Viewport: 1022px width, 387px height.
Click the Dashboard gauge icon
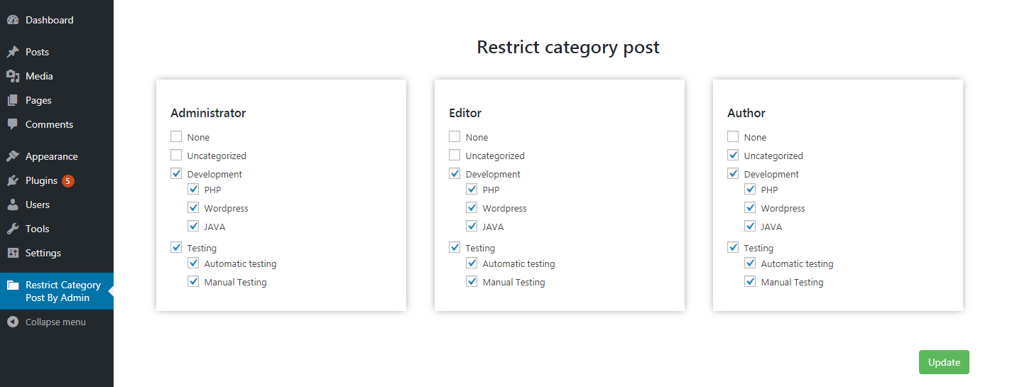[12, 20]
